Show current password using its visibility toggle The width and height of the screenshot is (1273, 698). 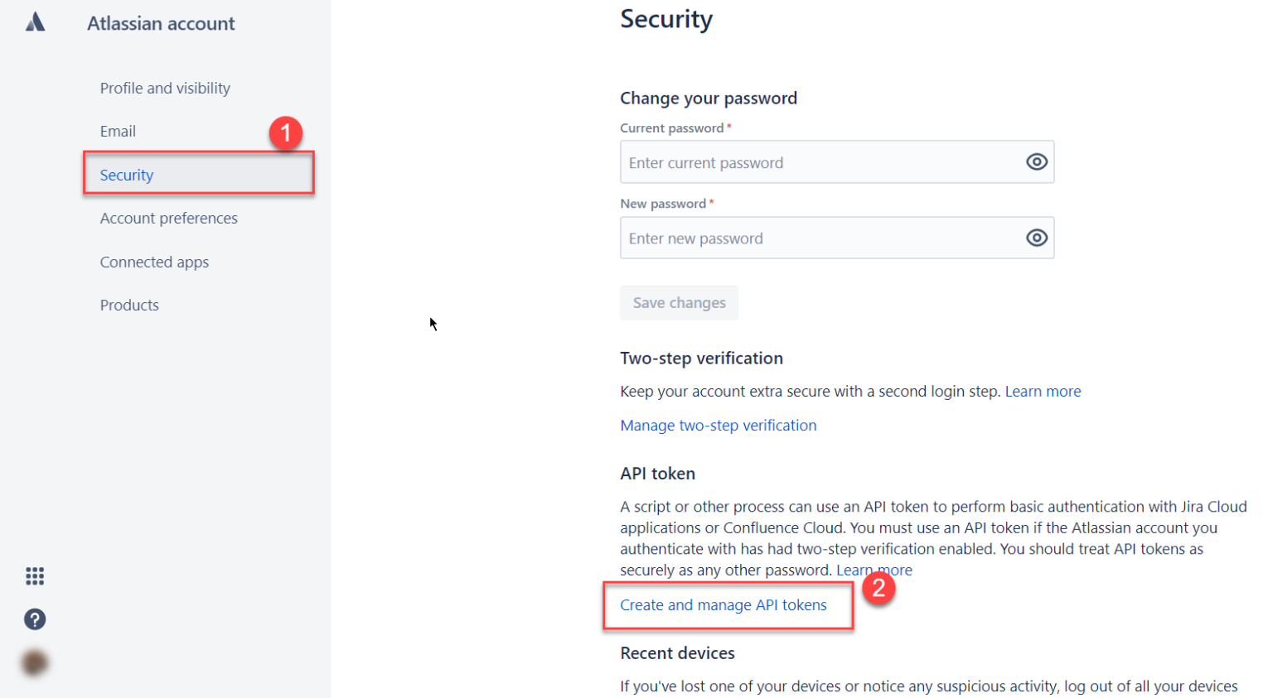click(x=1037, y=161)
